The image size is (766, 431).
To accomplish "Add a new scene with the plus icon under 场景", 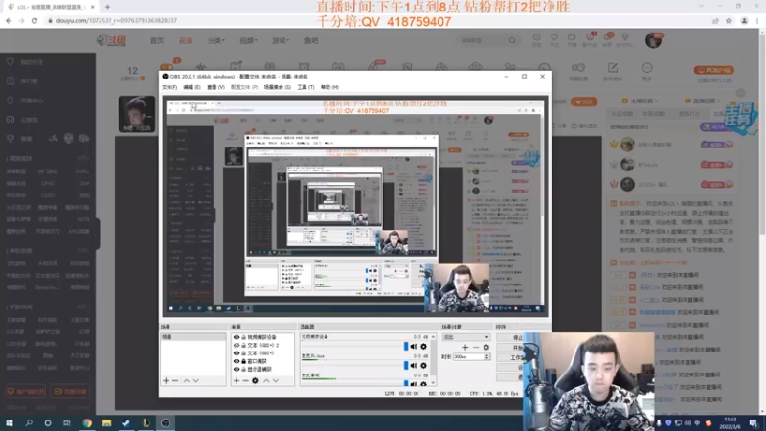I will pos(166,380).
